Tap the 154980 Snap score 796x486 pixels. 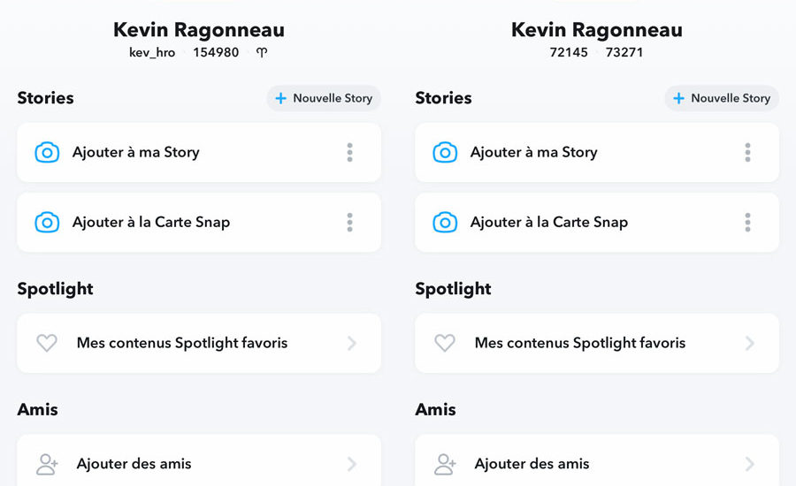(x=216, y=52)
